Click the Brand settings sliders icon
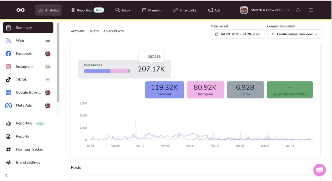 tap(8, 163)
